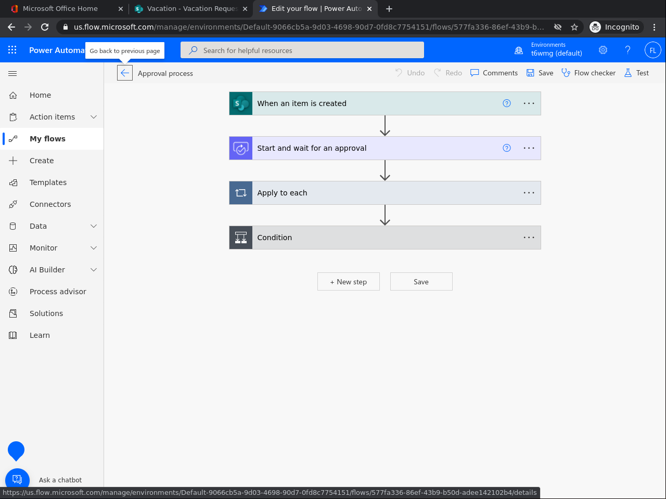This screenshot has height=499, width=666.
Task: Open Learn in sidebar
Action: coord(52,335)
